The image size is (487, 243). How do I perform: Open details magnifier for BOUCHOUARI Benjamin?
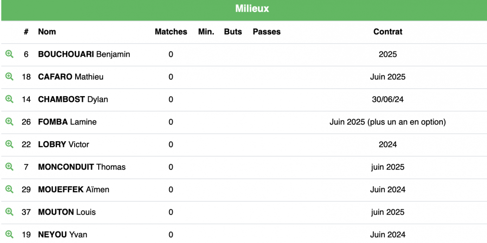pos(9,54)
